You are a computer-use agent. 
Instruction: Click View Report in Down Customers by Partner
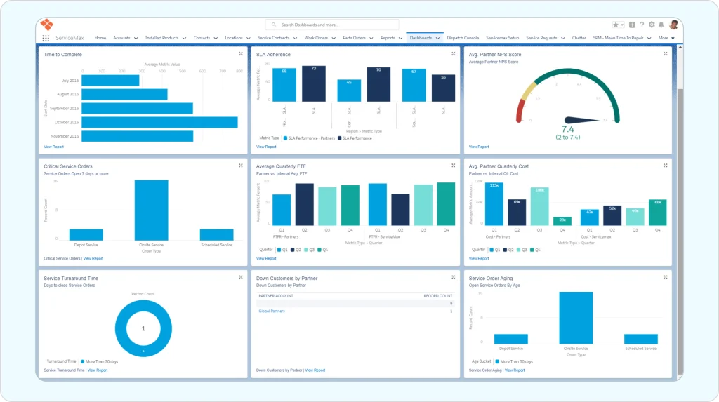pos(315,370)
